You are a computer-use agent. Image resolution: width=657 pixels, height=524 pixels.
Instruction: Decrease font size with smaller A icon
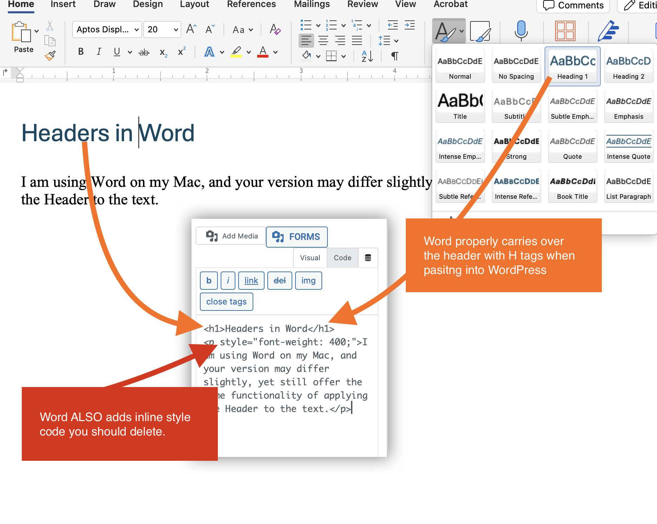tap(210, 29)
